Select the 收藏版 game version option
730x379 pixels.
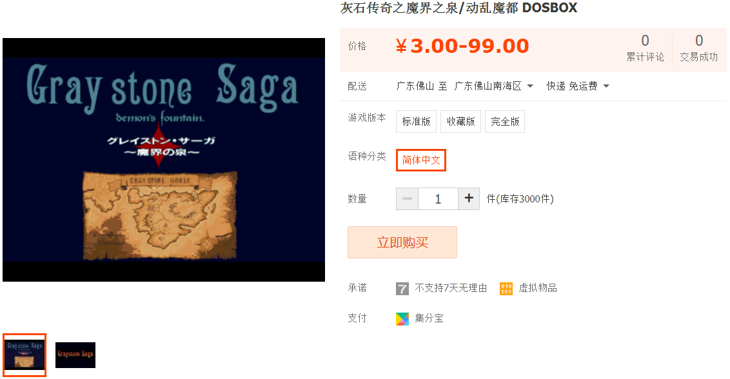coord(461,122)
